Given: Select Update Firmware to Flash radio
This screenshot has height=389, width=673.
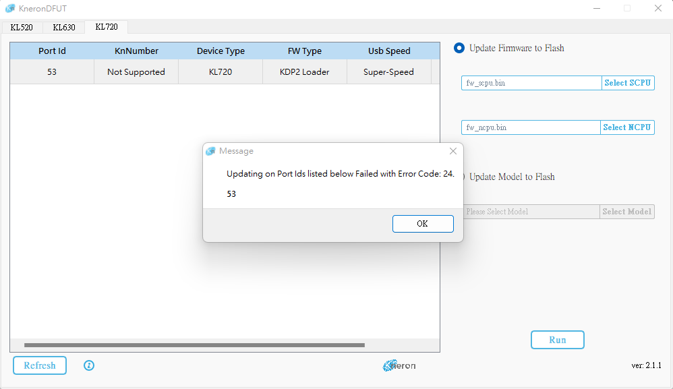Looking at the screenshot, I should 459,48.
